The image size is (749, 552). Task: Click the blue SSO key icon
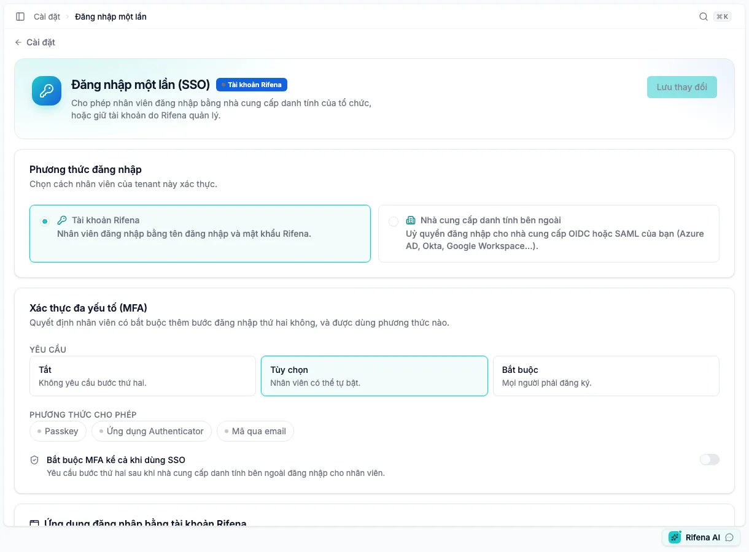pyautogui.click(x=47, y=91)
